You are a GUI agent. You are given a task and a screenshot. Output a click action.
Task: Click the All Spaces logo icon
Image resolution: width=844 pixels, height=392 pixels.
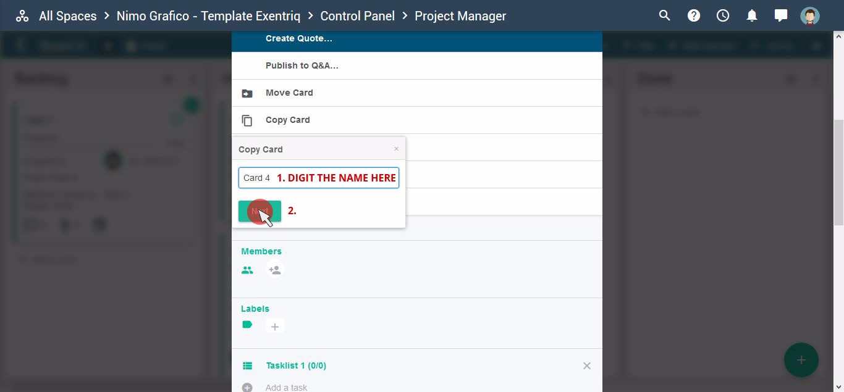(x=22, y=16)
